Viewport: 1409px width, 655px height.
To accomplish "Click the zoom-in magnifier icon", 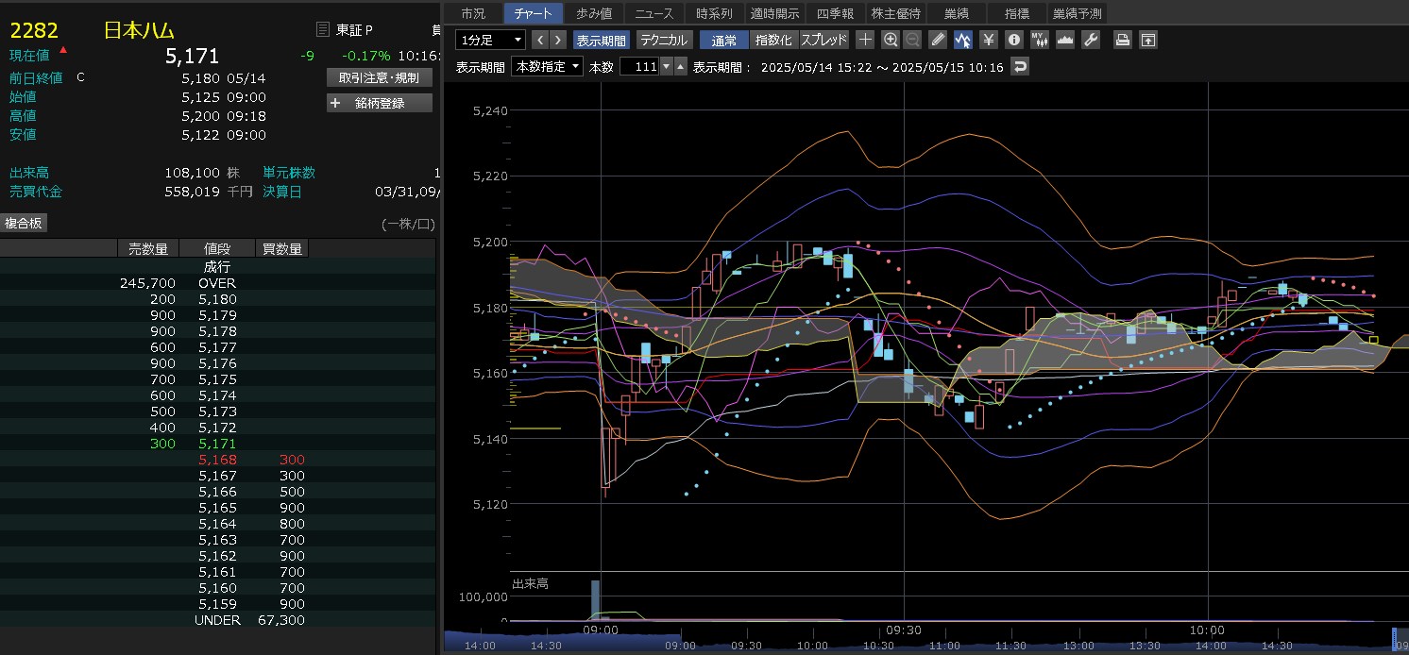I will 890,40.
